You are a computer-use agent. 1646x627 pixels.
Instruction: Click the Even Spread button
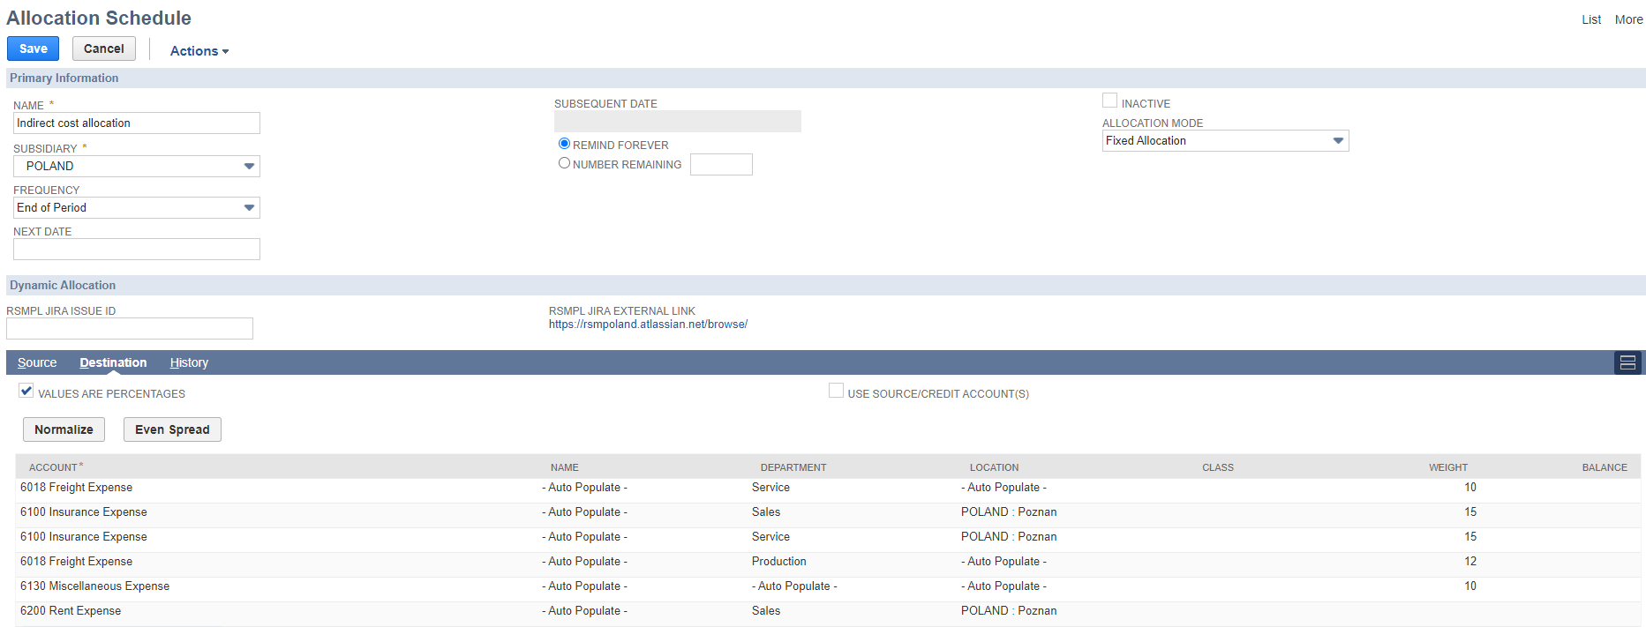172,429
